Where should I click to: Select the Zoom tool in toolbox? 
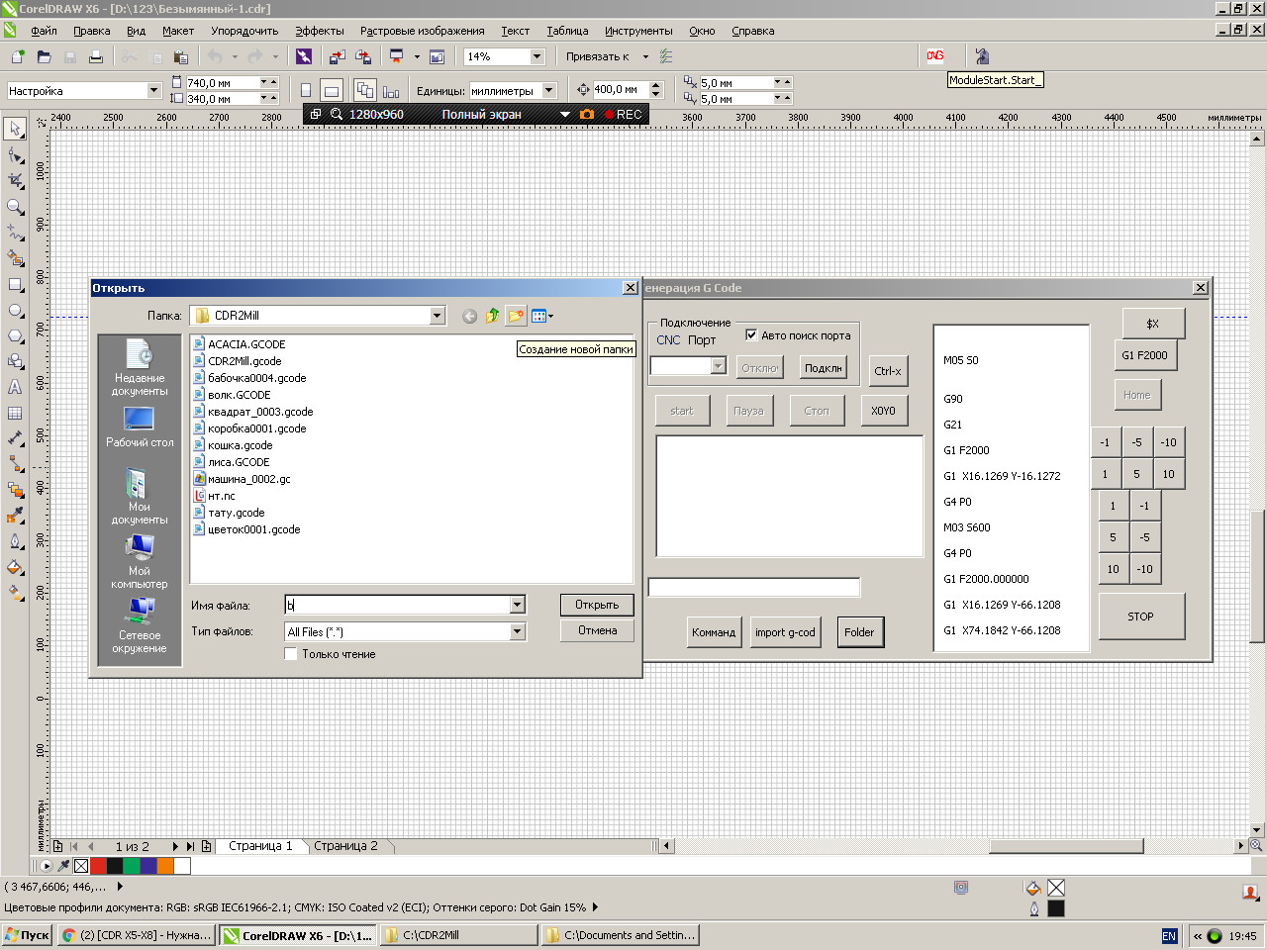(15, 207)
